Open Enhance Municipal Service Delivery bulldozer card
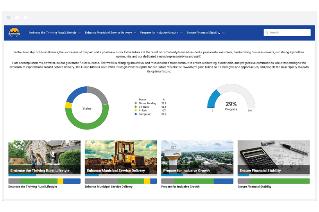The image size is (319, 212). pyautogui.click(x=121, y=157)
